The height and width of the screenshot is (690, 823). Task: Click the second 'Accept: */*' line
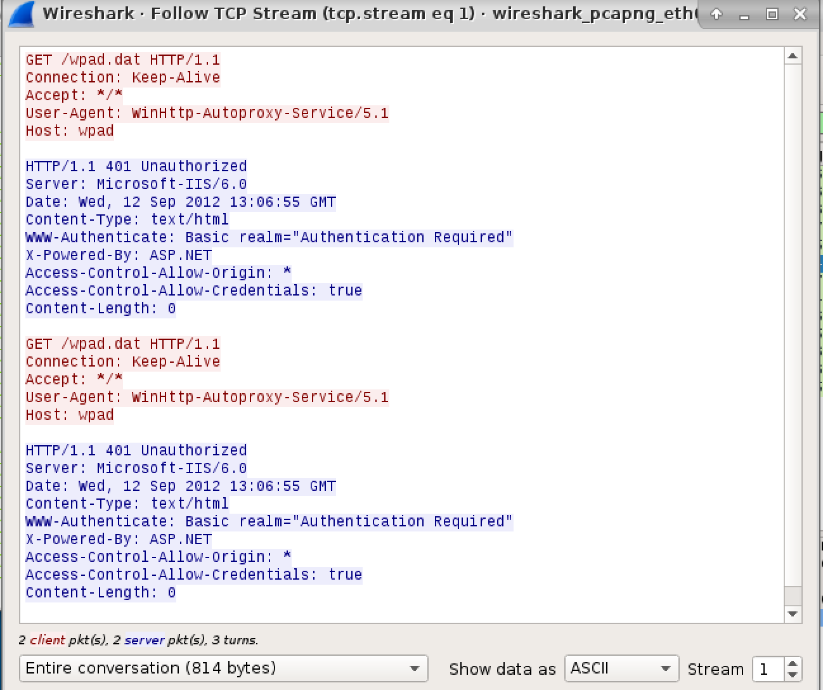pyautogui.click(x=74, y=379)
